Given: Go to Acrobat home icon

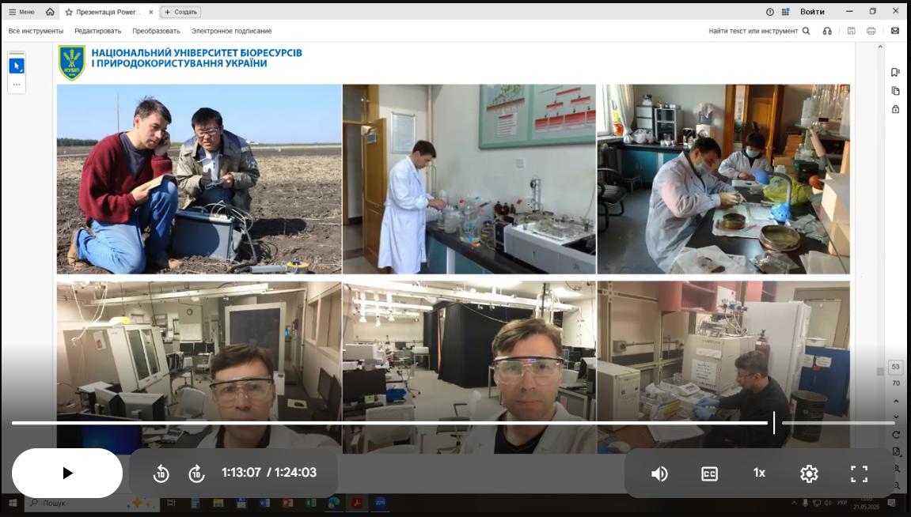Looking at the screenshot, I should [x=50, y=12].
